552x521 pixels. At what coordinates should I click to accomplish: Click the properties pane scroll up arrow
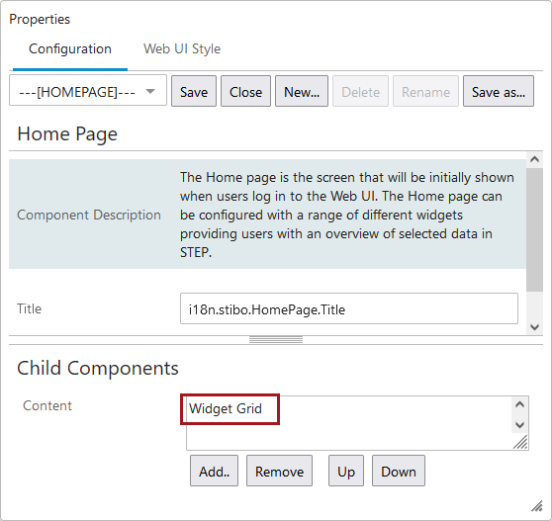(534, 160)
